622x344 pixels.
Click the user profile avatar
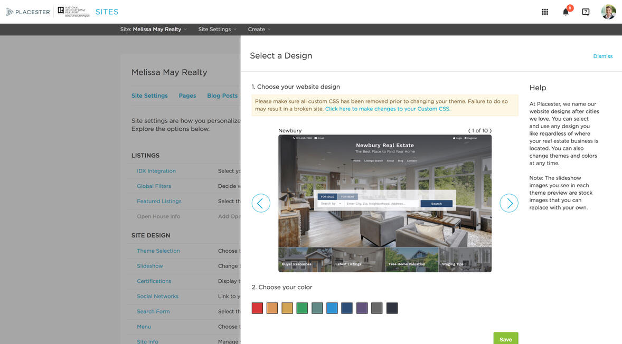[x=608, y=11]
